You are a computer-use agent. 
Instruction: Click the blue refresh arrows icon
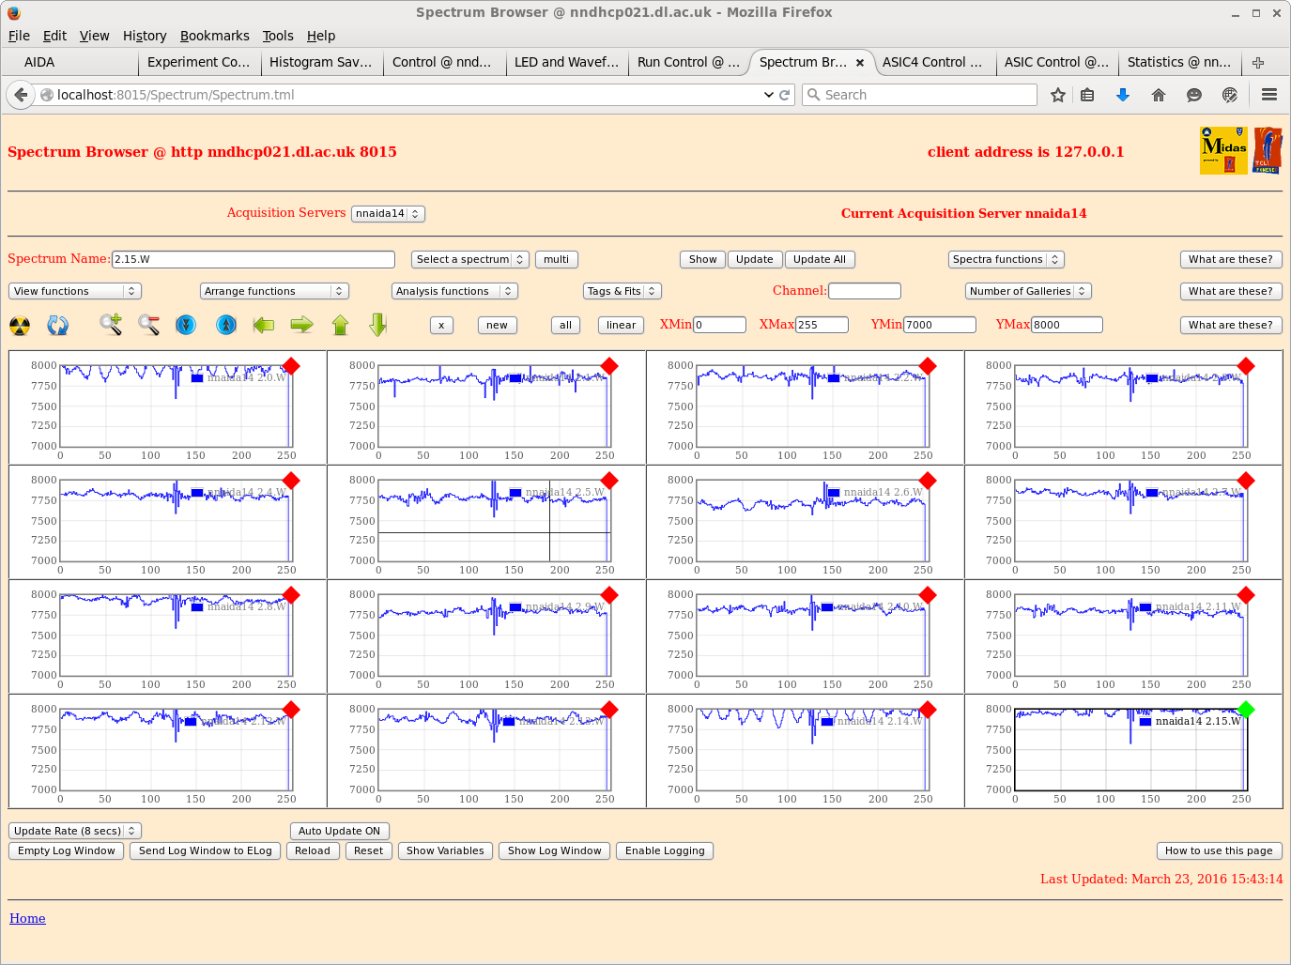58,326
